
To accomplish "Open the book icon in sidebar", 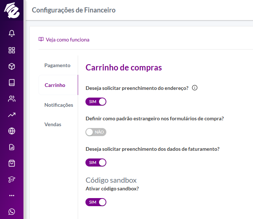I will point(12,83).
